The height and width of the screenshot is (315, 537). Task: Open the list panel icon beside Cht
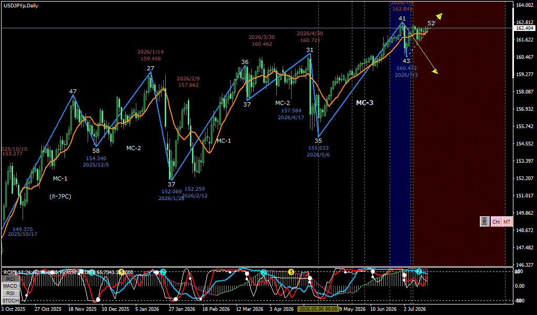[x=484, y=222]
